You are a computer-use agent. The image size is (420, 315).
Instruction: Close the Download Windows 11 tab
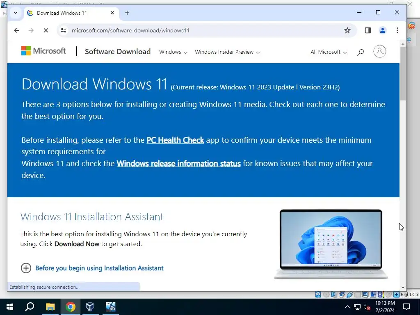(112, 13)
